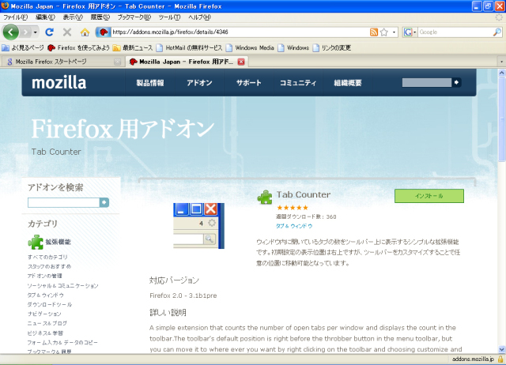The image size is (506, 365).
Task: Open the address bar history dropdown
Action: 394,32
